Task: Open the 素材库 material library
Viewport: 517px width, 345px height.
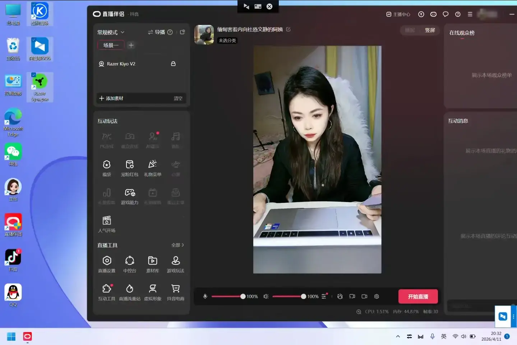Action: click(153, 264)
